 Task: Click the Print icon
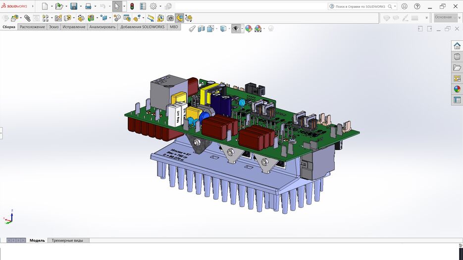coord(88,6)
